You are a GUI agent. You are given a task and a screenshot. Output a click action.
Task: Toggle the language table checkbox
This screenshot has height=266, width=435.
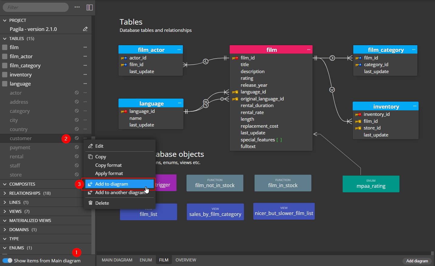pos(5,84)
